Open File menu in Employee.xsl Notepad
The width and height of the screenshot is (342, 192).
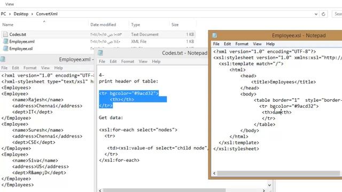(216, 44)
